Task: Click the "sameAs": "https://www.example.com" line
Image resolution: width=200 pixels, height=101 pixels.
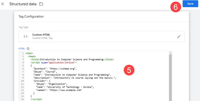Action: point(59,90)
